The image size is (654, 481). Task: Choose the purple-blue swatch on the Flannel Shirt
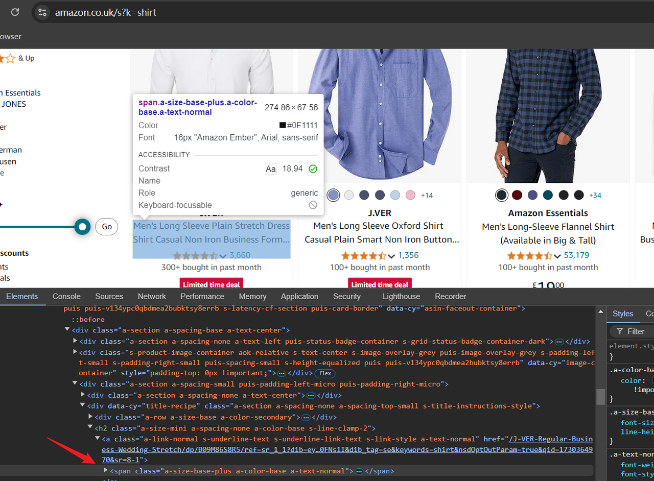pyautogui.click(x=532, y=195)
